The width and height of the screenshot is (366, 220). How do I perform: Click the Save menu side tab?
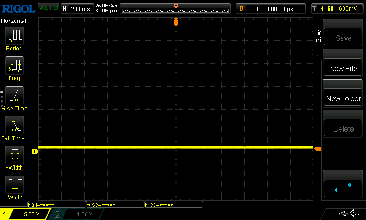[319, 37]
